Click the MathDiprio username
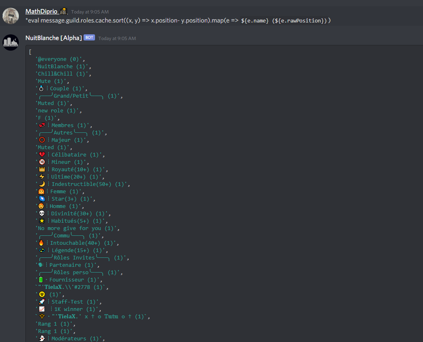Viewport: 423px width, 342px height. 41,11
